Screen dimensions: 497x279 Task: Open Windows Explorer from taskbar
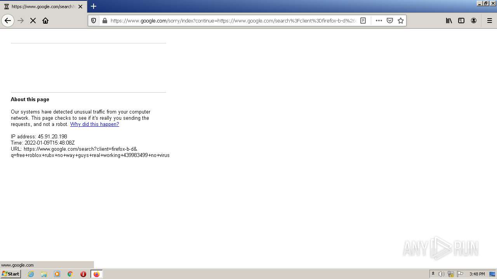[x=44, y=274]
